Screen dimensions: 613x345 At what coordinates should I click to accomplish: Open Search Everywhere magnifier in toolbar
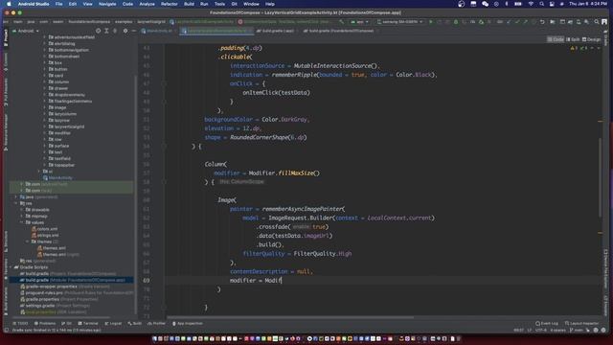pyautogui.click(x=597, y=22)
